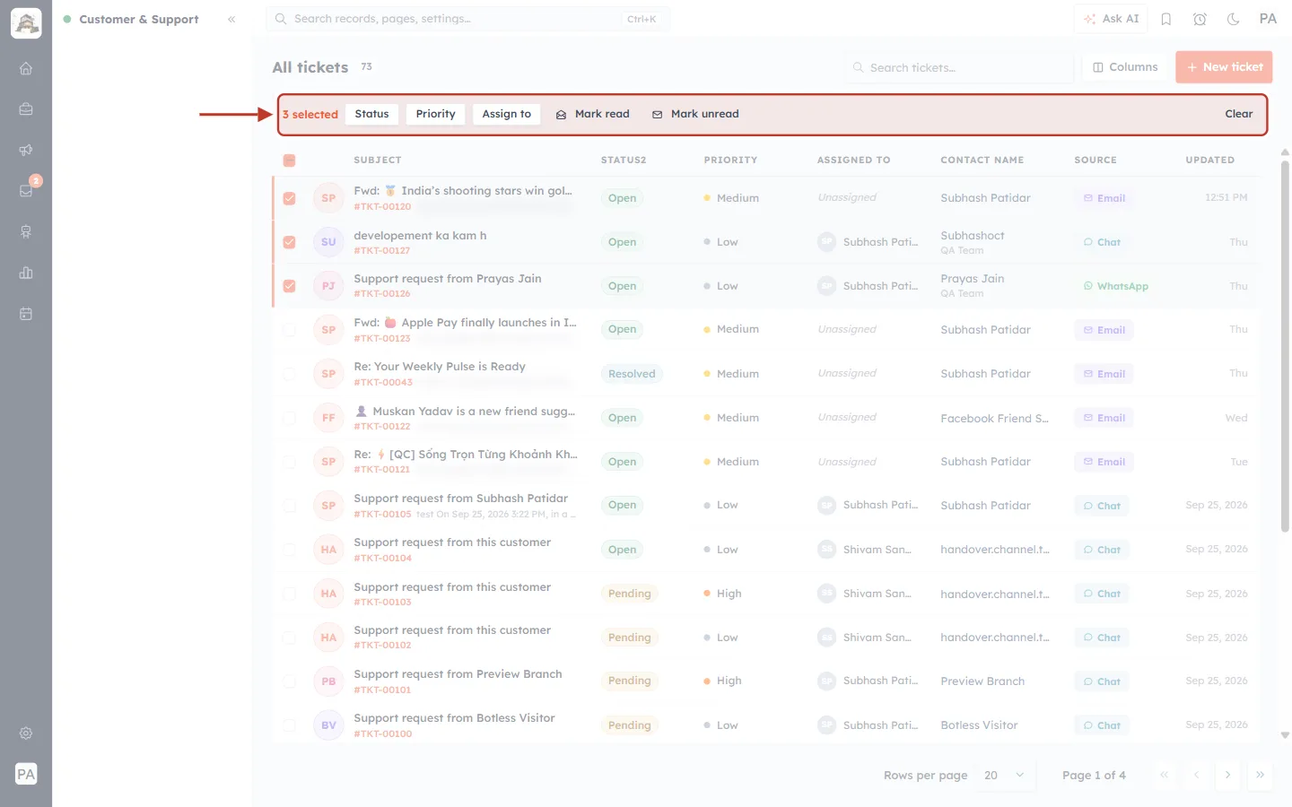Open the Home icon in the sidebar
1292x807 pixels.
pos(26,68)
